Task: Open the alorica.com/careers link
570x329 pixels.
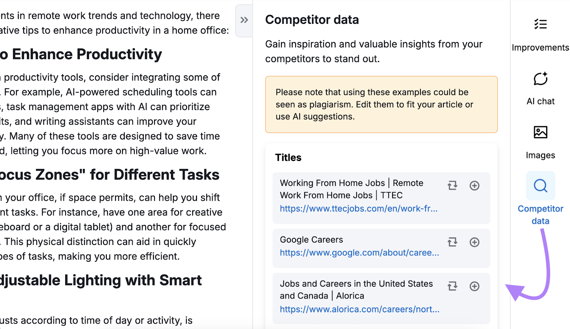Action: pos(359,309)
